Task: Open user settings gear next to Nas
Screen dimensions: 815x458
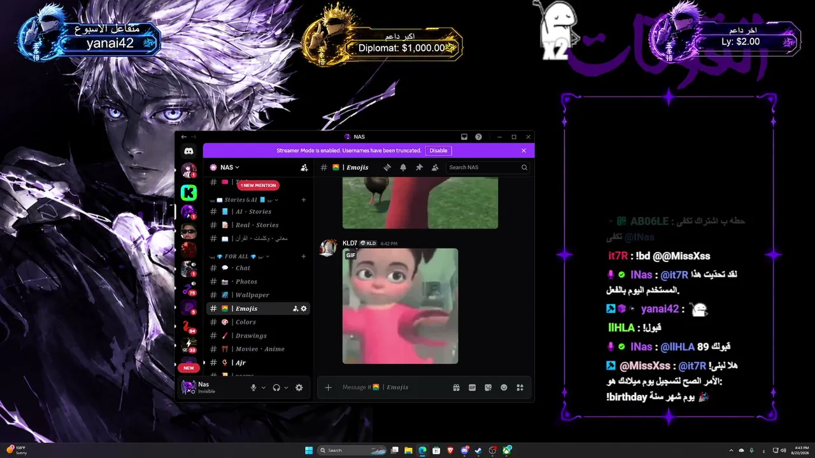Action: click(299, 387)
